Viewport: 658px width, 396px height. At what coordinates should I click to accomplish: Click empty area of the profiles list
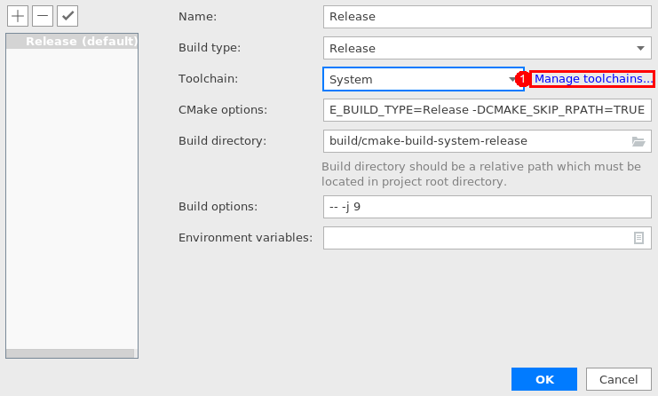pos(72,197)
